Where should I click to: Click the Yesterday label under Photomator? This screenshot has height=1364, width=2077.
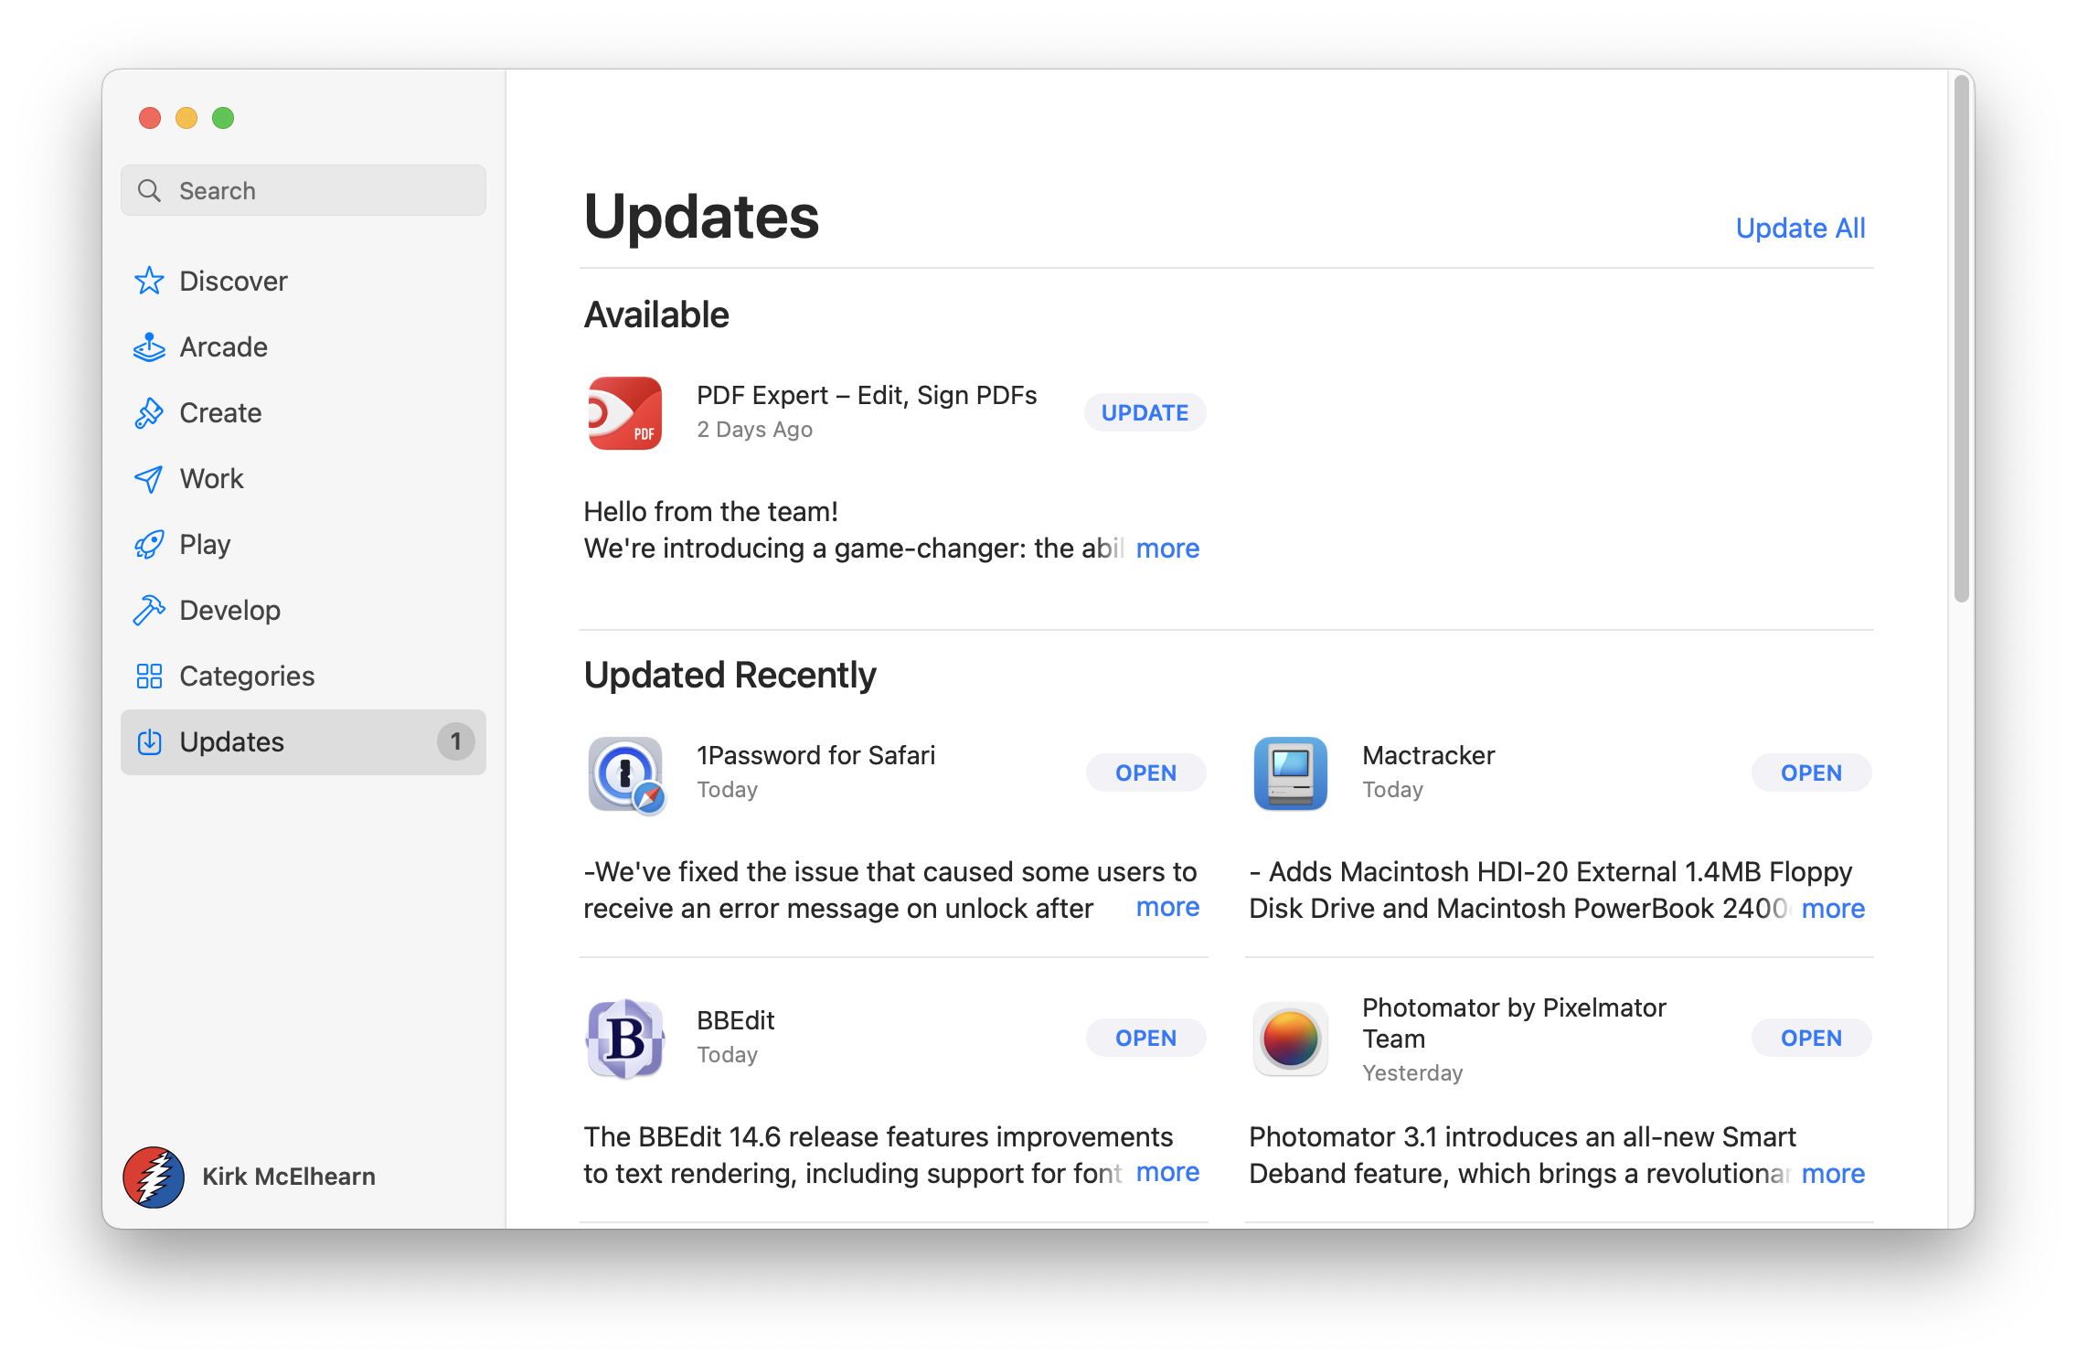pos(1412,1073)
